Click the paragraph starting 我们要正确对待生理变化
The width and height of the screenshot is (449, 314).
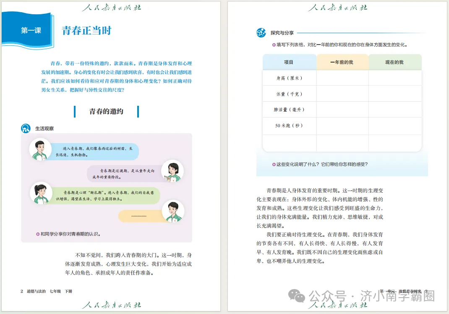click(320, 248)
